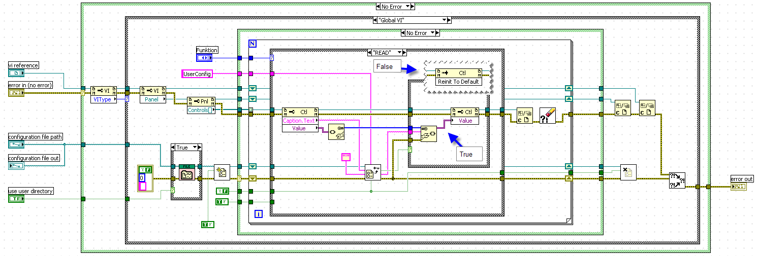The height and width of the screenshot is (256, 758).
Task: Select the Ctl Value property node in inner case
Action: (x=464, y=116)
